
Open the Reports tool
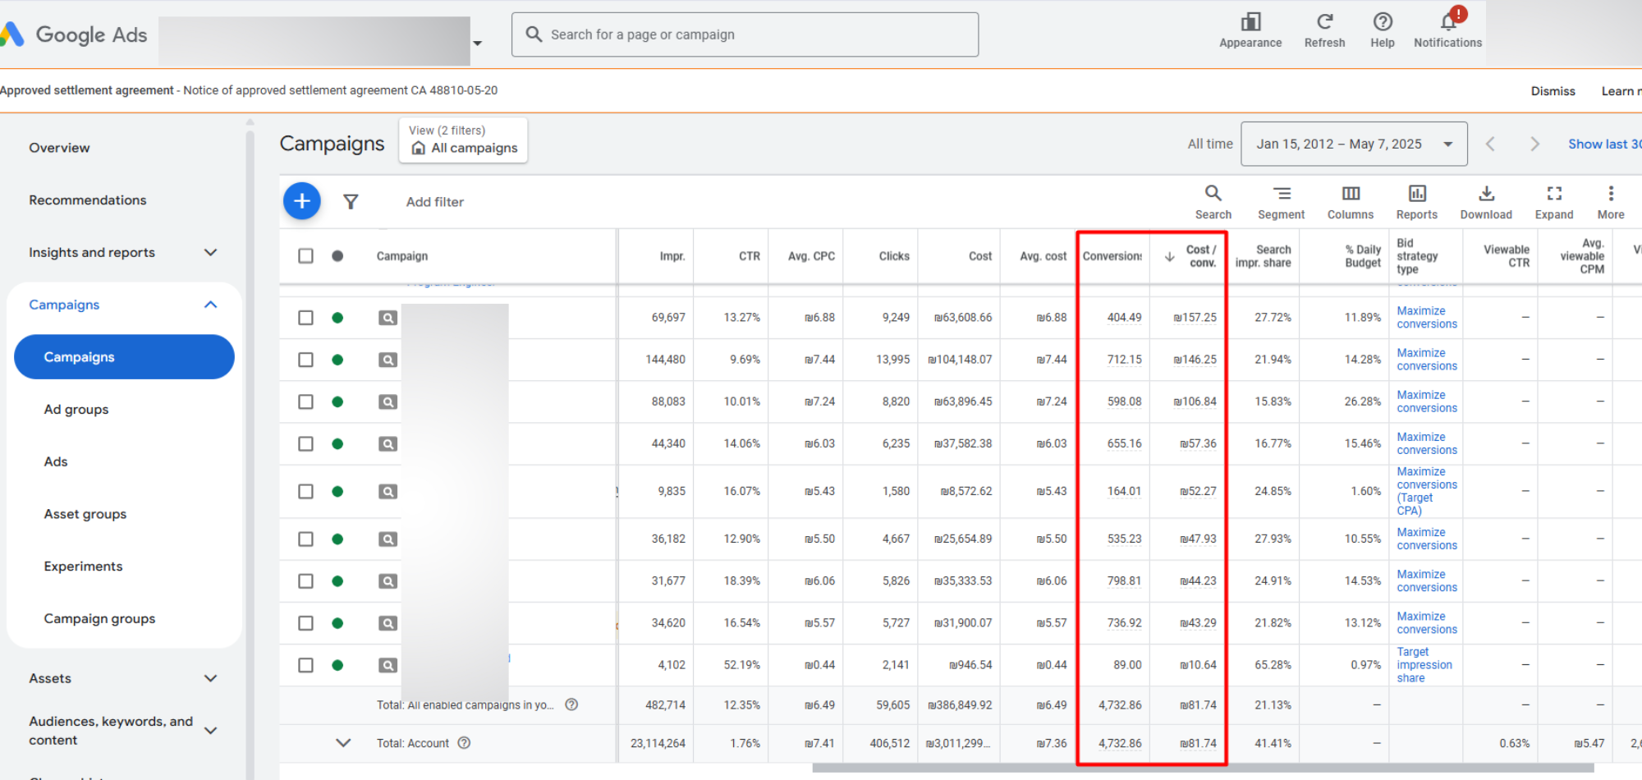pyautogui.click(x=1416, y=202)
